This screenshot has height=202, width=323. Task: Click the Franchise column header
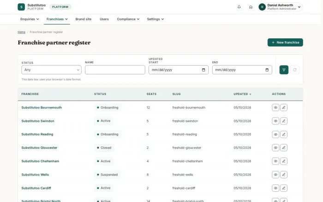point(30,94)
